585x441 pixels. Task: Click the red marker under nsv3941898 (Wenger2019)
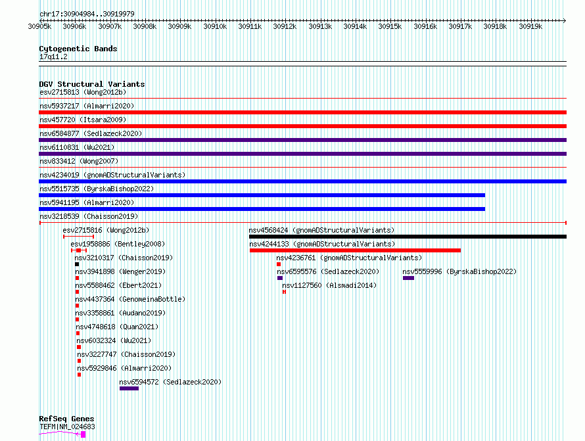pyautogui.click(x=77, y=278)
